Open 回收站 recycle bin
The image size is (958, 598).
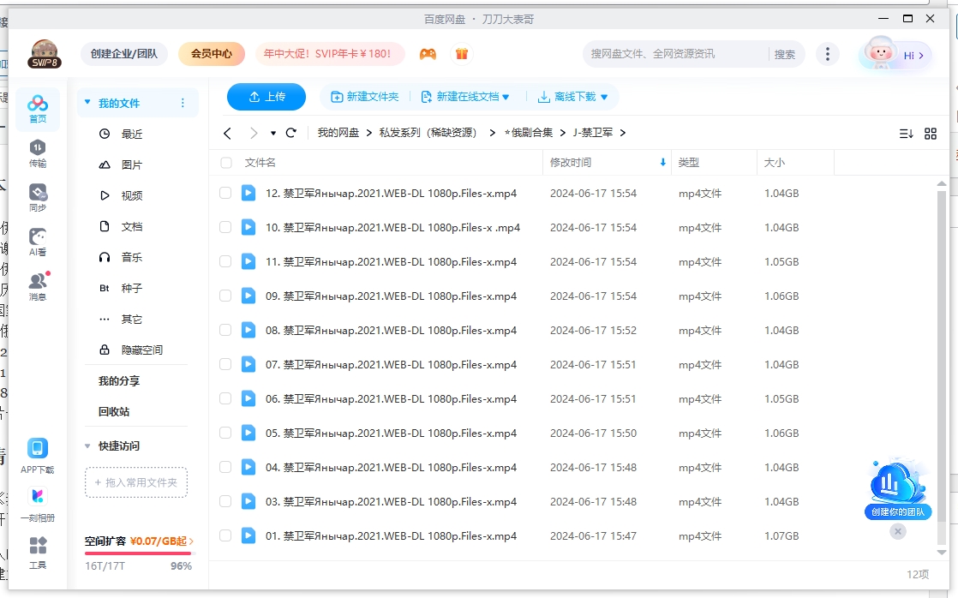click(x=114, y=412)
